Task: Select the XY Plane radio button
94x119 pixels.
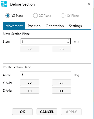Action: click(x=63, y=15)
